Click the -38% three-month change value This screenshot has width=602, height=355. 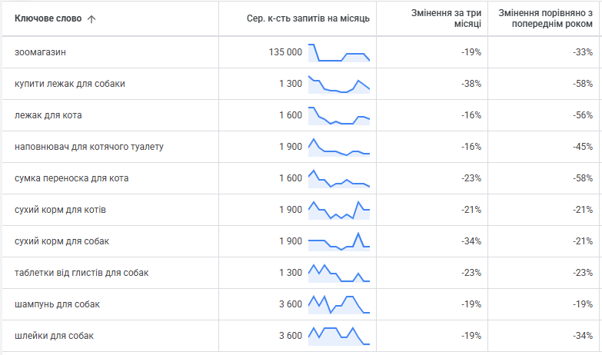pyautogui.click(x=471, y=84)
